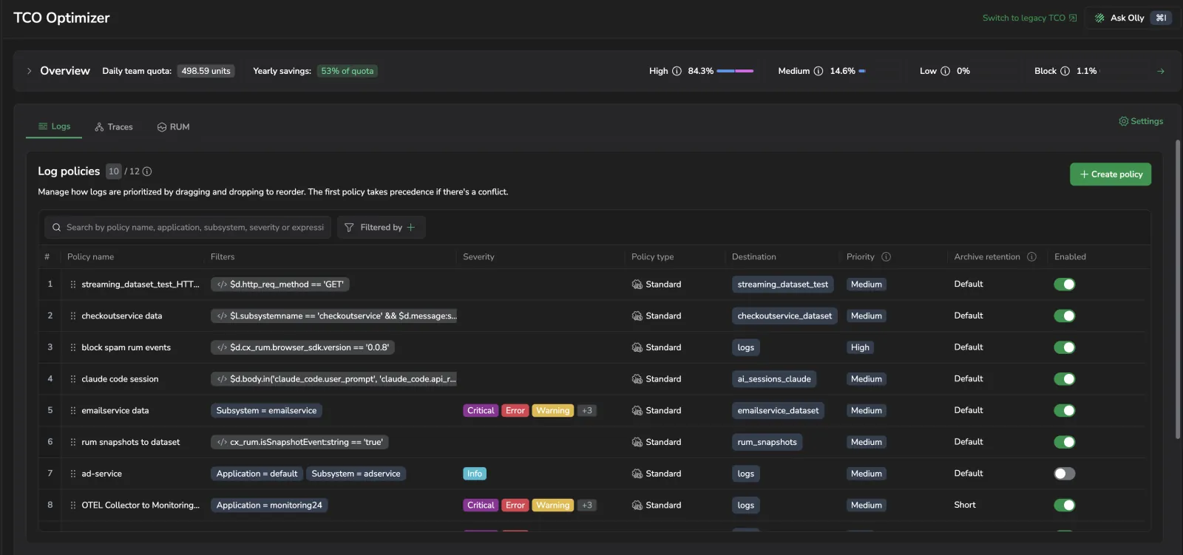Click the Medium priority info icon in Overview
1183x555 pixels.
click(818, 71)
